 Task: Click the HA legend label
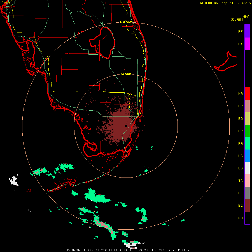click(240, 94)
